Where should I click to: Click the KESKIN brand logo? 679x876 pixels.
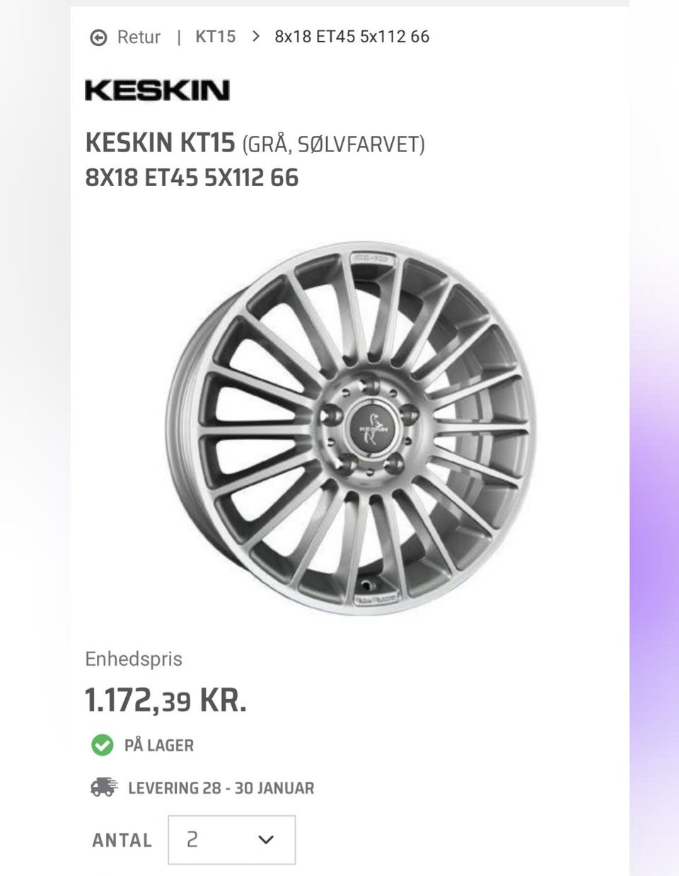(x=157, y=91)
